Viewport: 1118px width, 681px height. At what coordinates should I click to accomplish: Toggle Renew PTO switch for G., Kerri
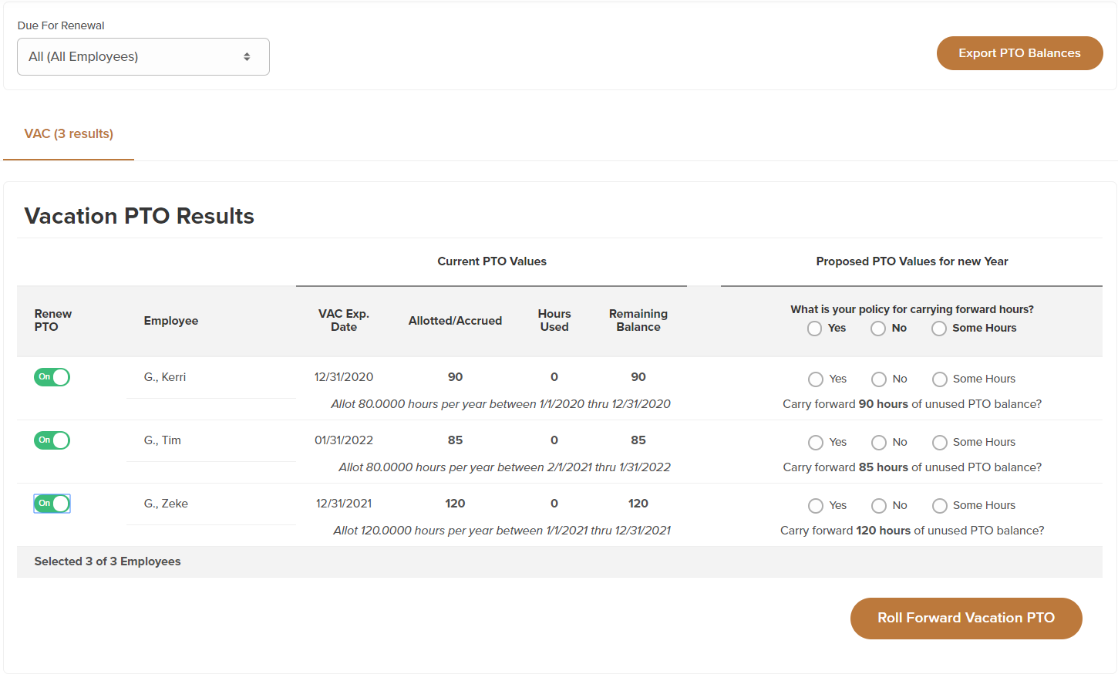pyautogui.click(x=52, y=377)
